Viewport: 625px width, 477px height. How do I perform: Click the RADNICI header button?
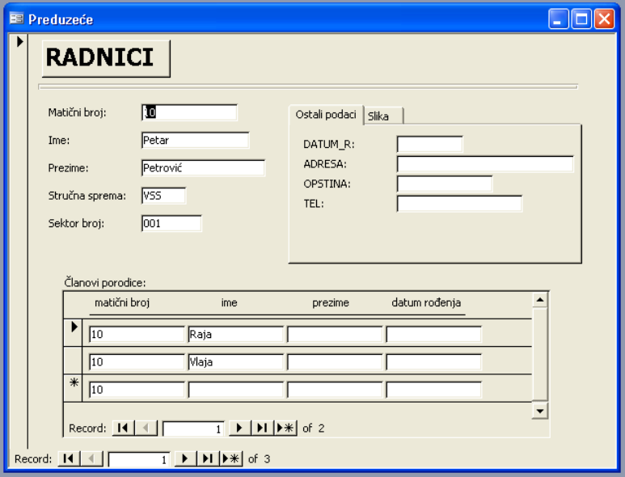pyautogui.click(x=105, y=57)
